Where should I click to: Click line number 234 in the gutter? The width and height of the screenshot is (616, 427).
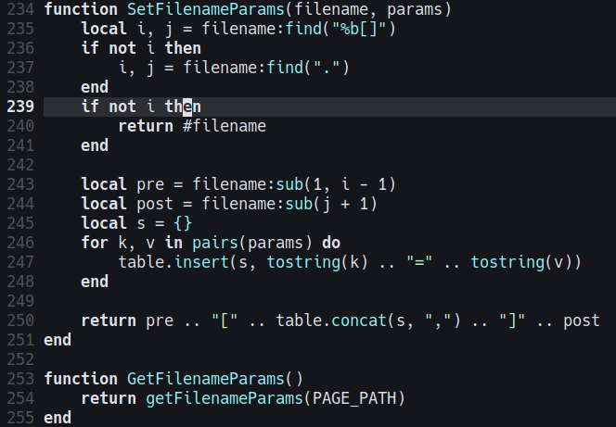point(20,9)
